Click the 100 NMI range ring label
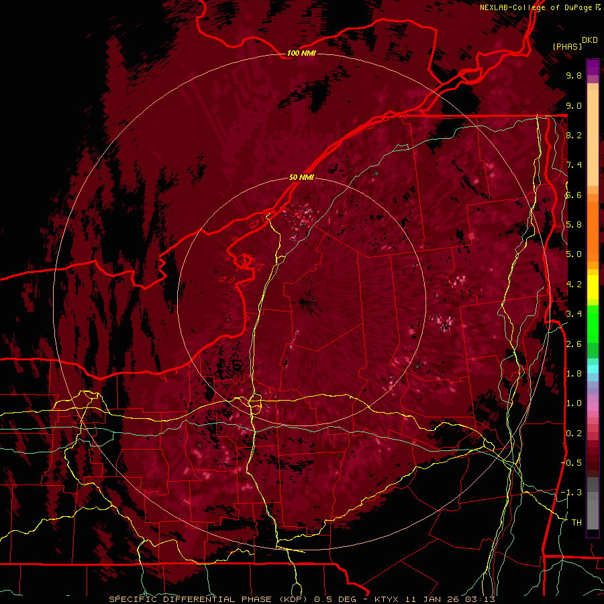 301,53
